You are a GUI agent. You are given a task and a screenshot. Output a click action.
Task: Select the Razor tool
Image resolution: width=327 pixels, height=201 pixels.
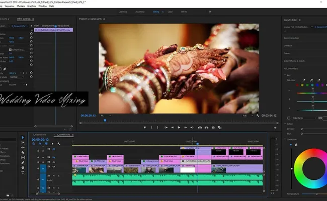[23, 152]
